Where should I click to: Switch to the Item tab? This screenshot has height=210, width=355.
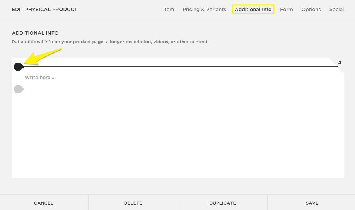click(x=168, y=10)
